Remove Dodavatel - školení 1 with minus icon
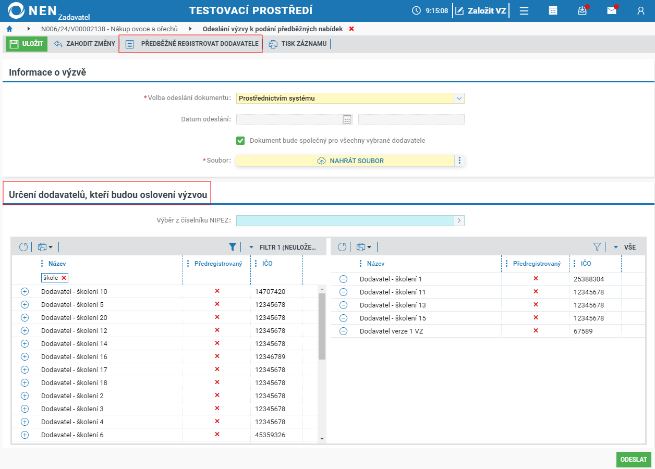The width and height of the screenshot is (655, 469). click(343, 279)
